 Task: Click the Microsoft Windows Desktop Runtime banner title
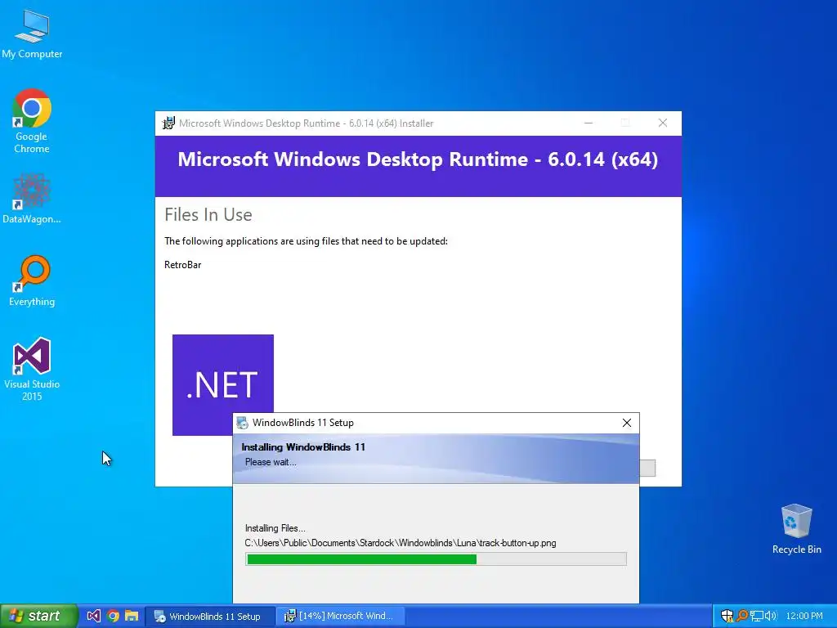pyautogui.click(x=418, y=159)
